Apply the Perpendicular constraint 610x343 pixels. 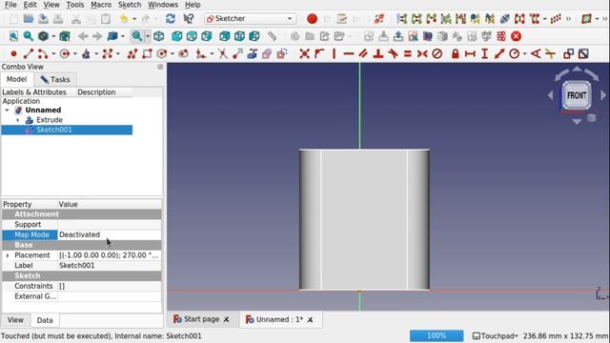click(x=378, y=53)
